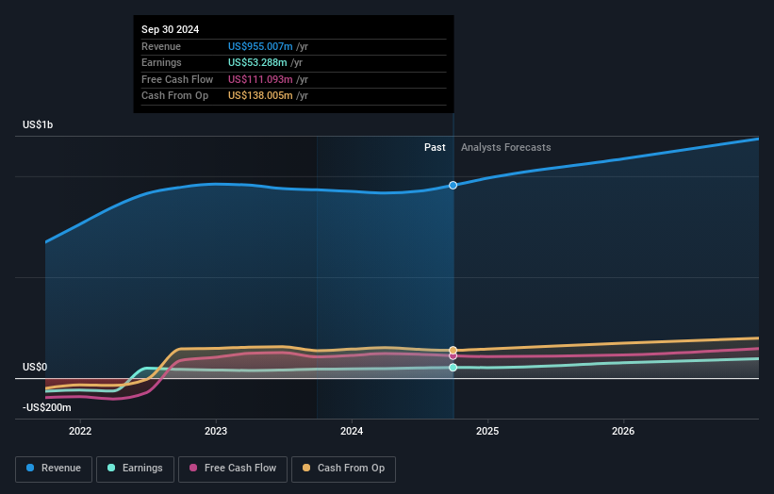Select the teal Earnings data point marker
The image size is (774, 494).
coord(453,367)
